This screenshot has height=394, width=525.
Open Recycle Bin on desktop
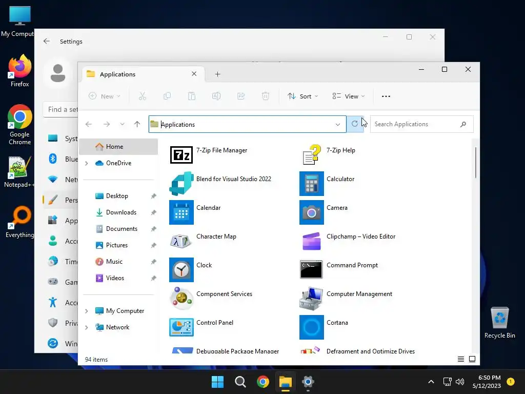499,323
